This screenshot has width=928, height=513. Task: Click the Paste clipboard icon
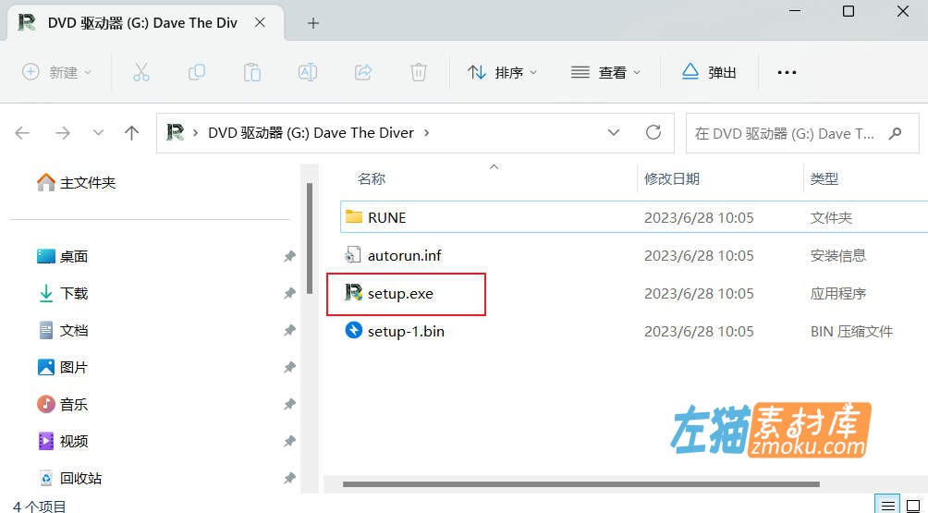252,72
